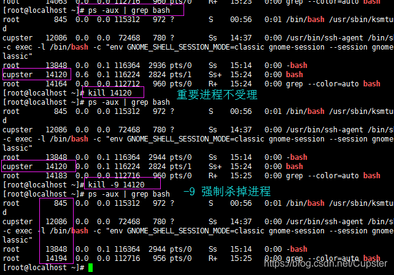The image size is (394, 275).
Task: Click '15:25' start time in PID 14183 row
Action: pos(241,176)
